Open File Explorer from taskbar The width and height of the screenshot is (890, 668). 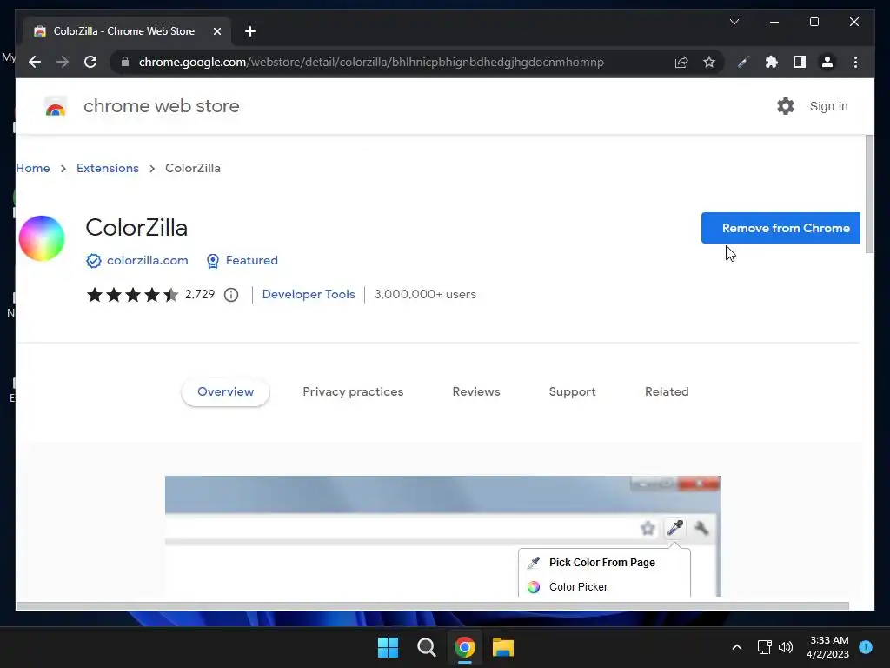coord(503,647)
